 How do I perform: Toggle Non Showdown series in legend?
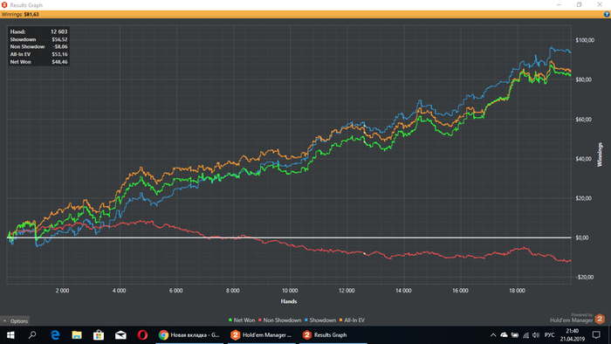point(279,320)
